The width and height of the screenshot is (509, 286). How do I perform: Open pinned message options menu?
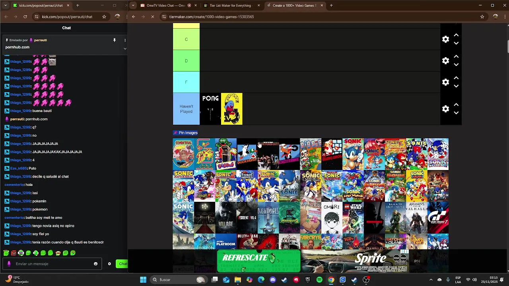pos(125,40)
